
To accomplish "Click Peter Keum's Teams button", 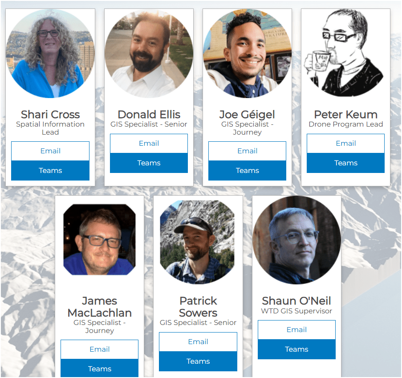I will pyautogui.click(x=346, y=163).
